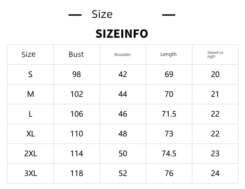Click the XL size row label
The image size is (245, 189).
pos(30,134)
